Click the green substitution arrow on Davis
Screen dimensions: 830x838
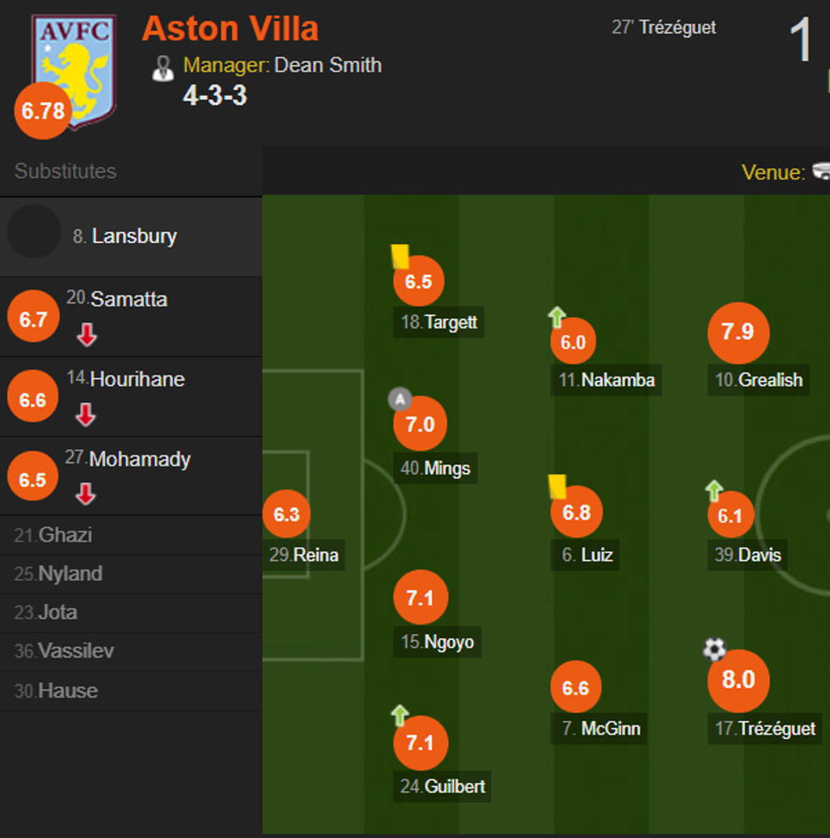[x=714, y=491]
